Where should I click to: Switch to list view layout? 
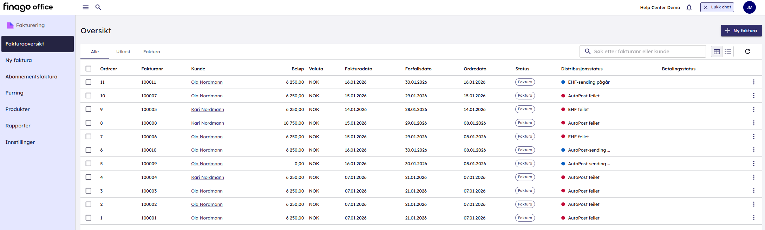pyautogui.click(x=728, y=51)
